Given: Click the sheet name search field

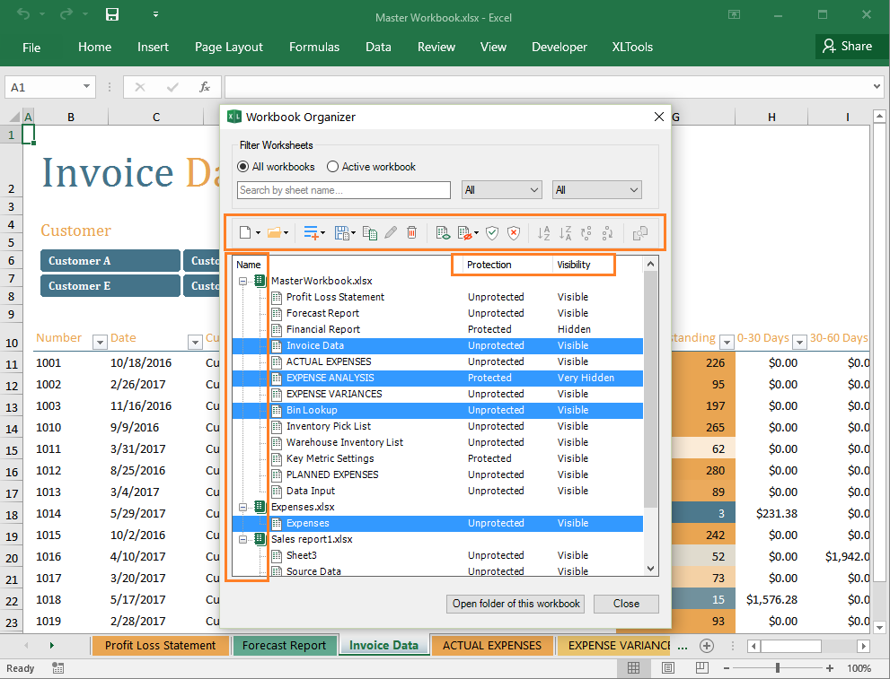Looking at the screenshot, I should (x=342, y=189).
